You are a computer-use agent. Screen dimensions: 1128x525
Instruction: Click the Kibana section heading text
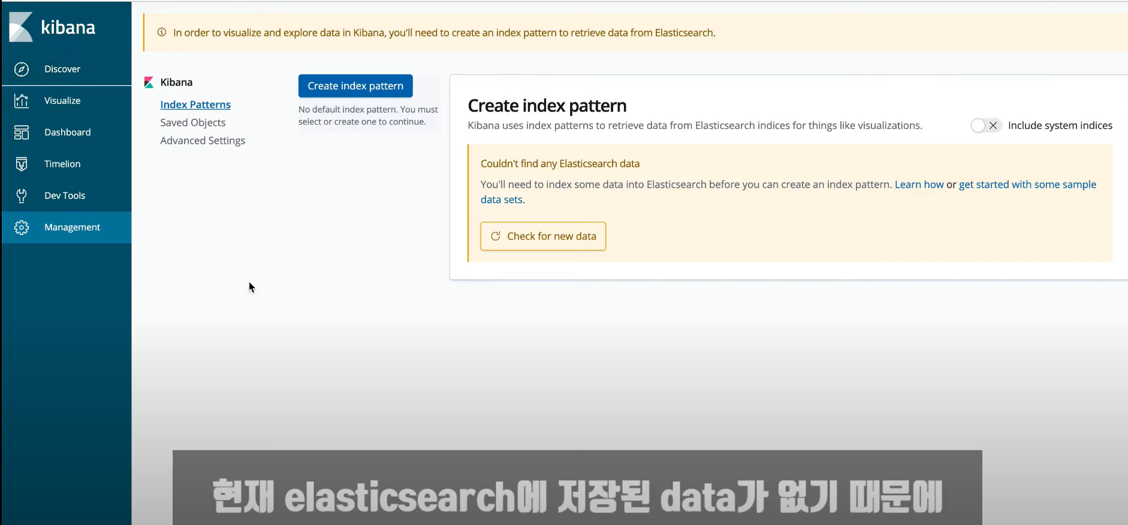click(176, 82)
